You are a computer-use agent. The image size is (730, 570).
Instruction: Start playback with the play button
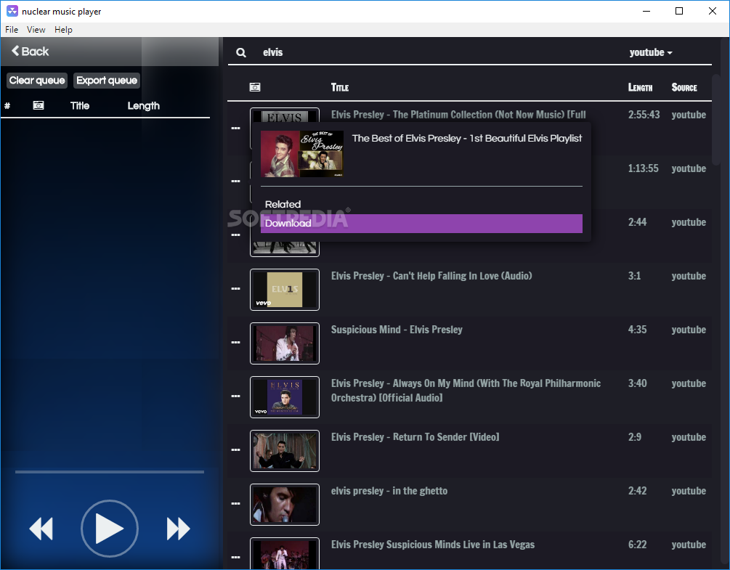(x=110, y=529)
